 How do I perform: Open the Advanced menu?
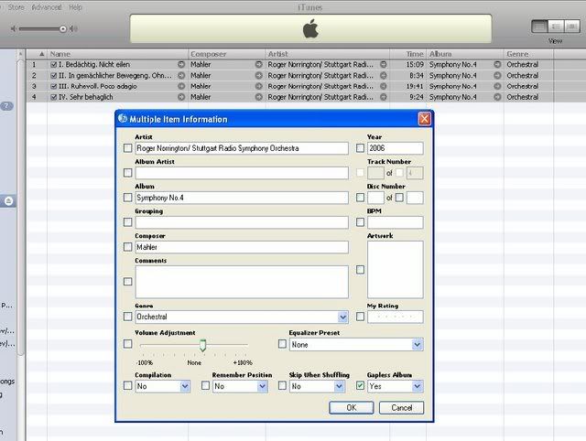[x=47, y=7]
